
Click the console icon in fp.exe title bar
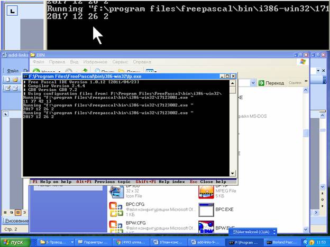click(x=26, y=76)
